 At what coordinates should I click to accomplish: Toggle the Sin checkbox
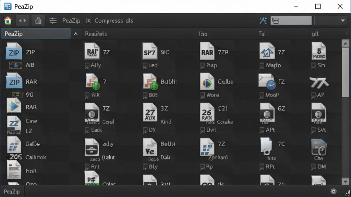[313, 66]
